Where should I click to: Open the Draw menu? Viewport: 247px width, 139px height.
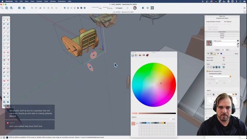(x=32, y=1)
